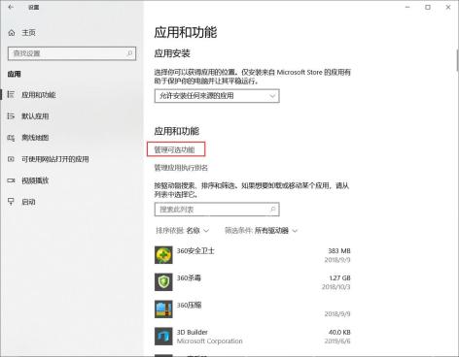459x357 pixels.
Task: Click the 40.0 KB size value
Action: click(339, 333)
